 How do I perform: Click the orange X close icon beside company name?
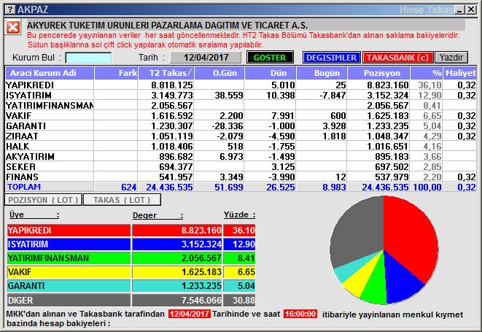click(x=13, y=28)
